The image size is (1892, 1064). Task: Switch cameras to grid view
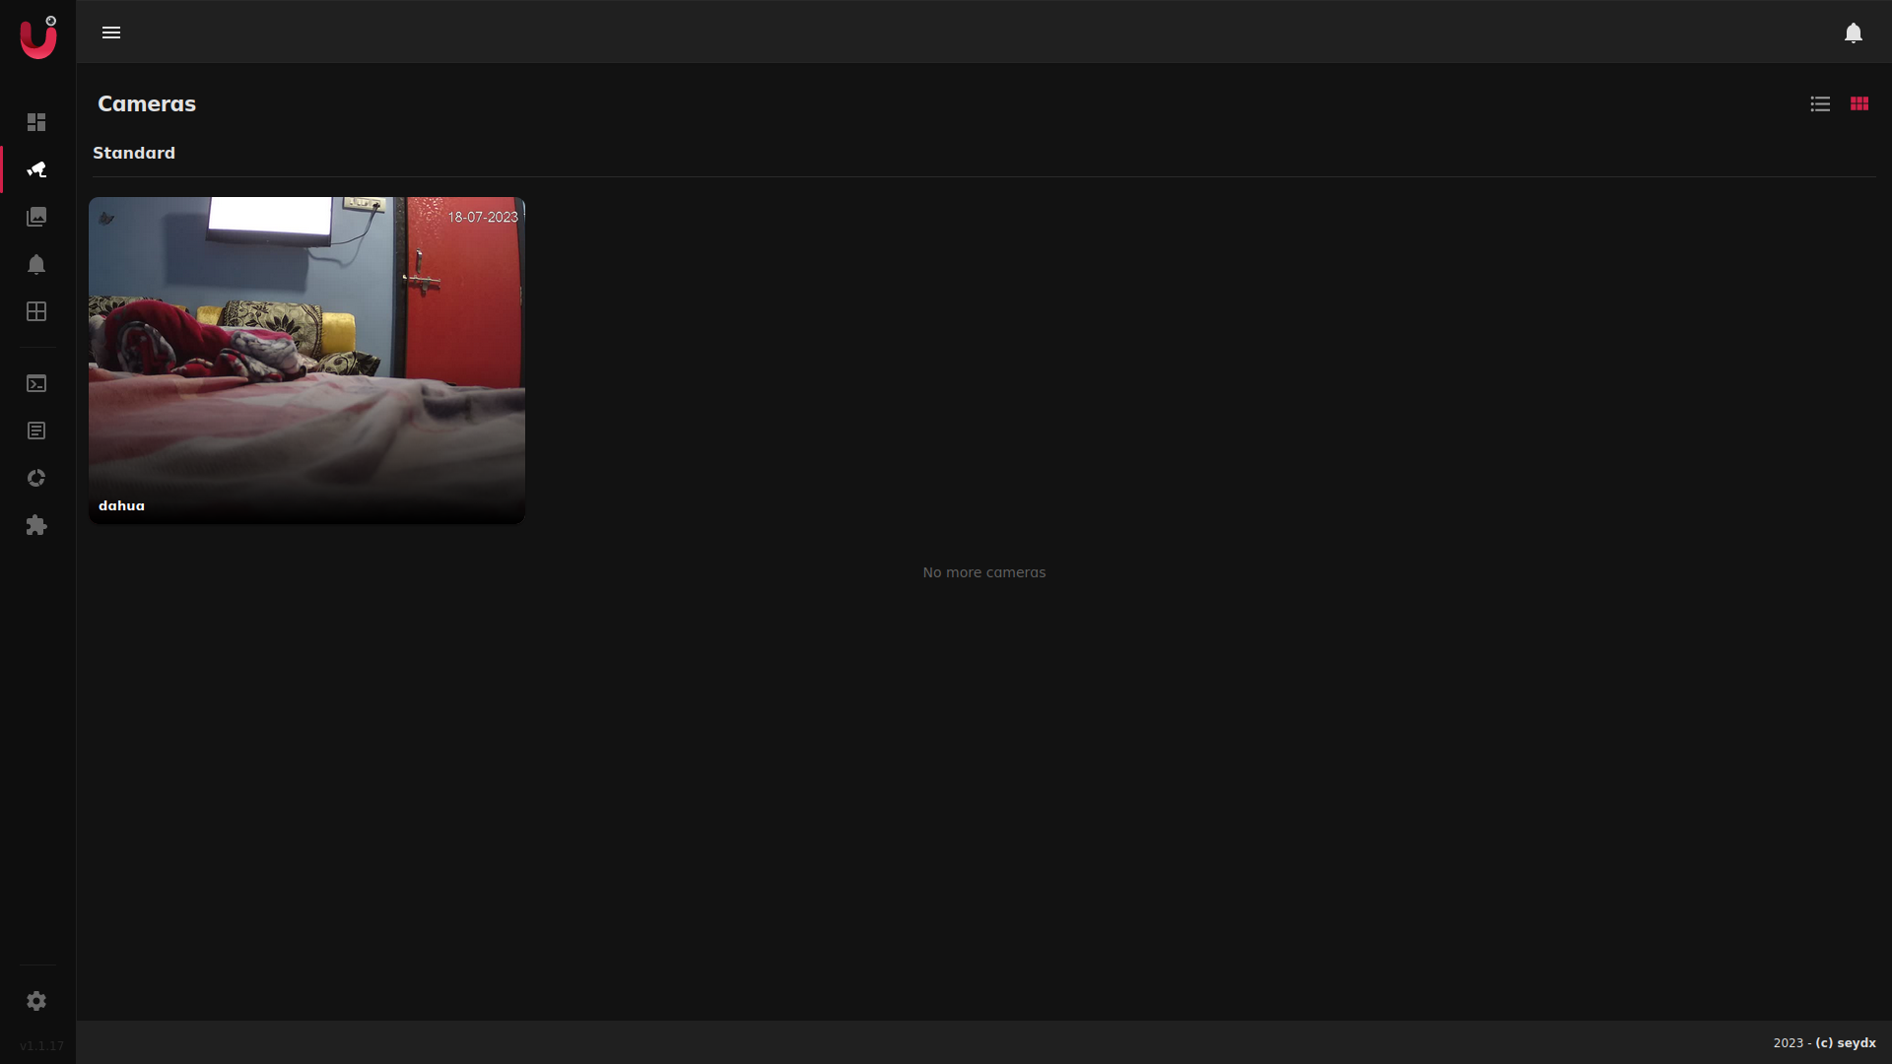1859,103
